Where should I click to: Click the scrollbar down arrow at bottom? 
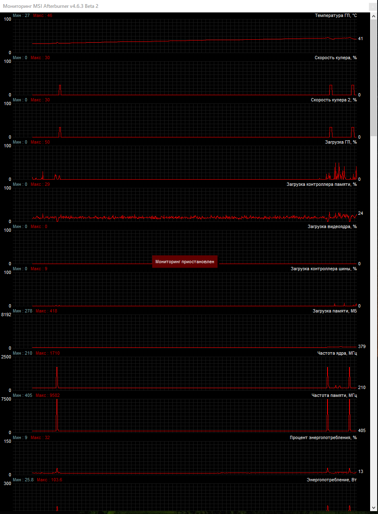pyautogui.click(x=374, y=507)
